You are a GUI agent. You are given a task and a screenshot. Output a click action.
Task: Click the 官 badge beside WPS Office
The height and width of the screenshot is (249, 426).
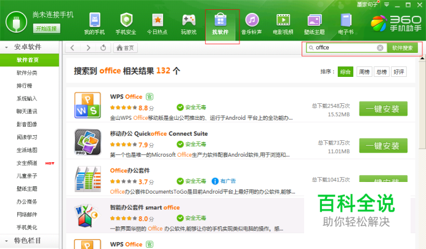point(150,97)
